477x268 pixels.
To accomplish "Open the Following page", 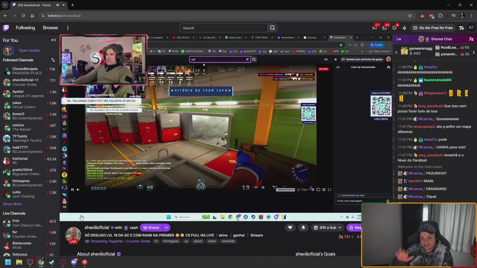I will pos(25,28).
